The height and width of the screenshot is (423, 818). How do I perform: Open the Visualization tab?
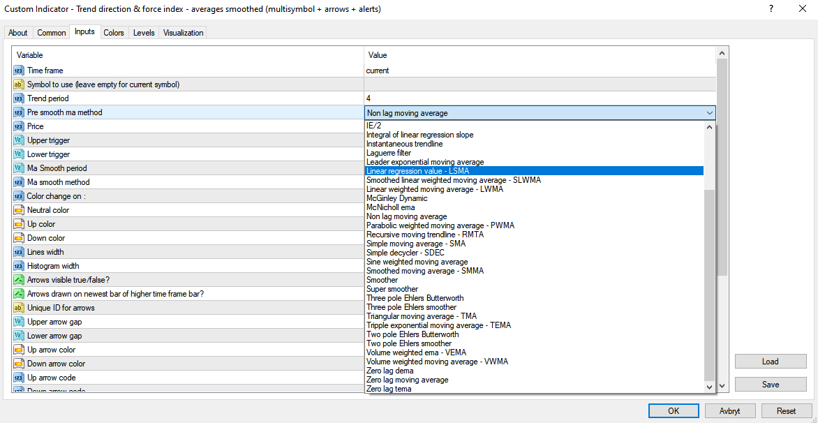(184, 33)
